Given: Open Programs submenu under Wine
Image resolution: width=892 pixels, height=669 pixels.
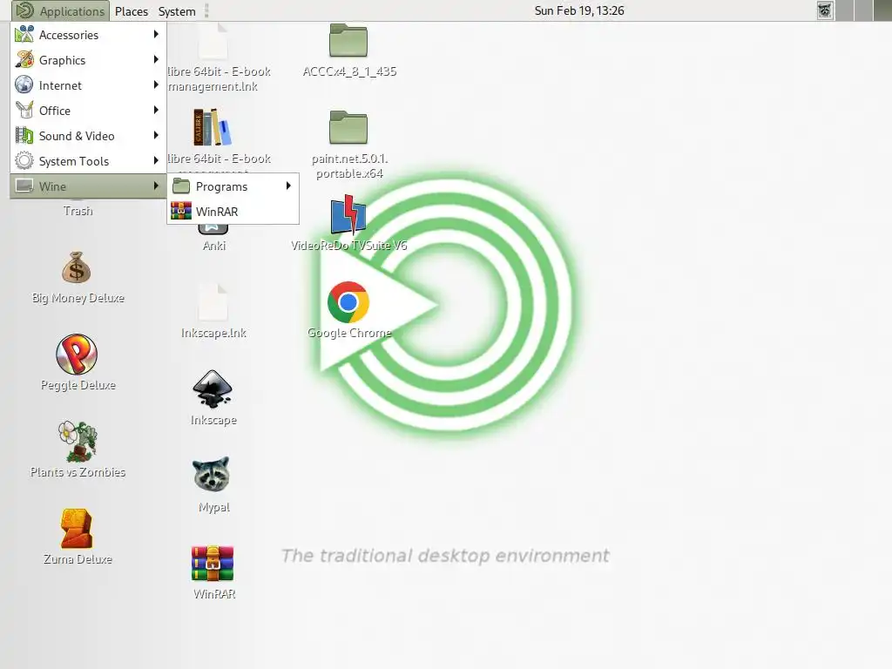Looking at the screenshot, I should point(233,186).
